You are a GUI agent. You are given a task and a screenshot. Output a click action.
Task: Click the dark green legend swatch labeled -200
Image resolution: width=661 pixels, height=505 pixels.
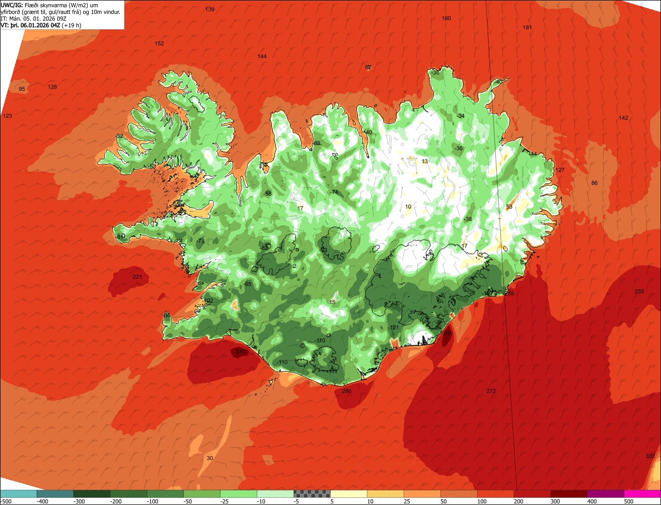[x=128, y=494]
